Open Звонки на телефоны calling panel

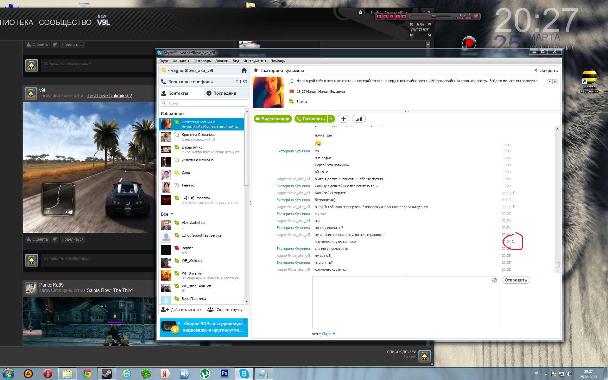204,82
